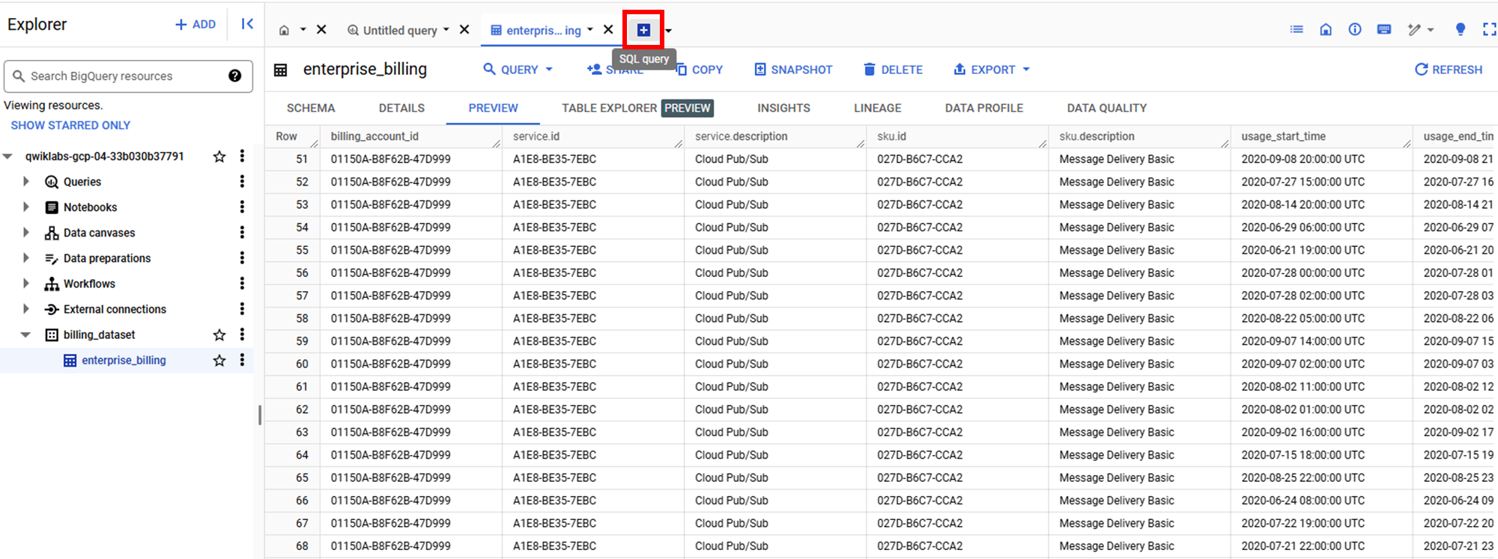The image size is (1498, 559).
Task: Open more actions for External connections
Action: (x=242, y=308)
